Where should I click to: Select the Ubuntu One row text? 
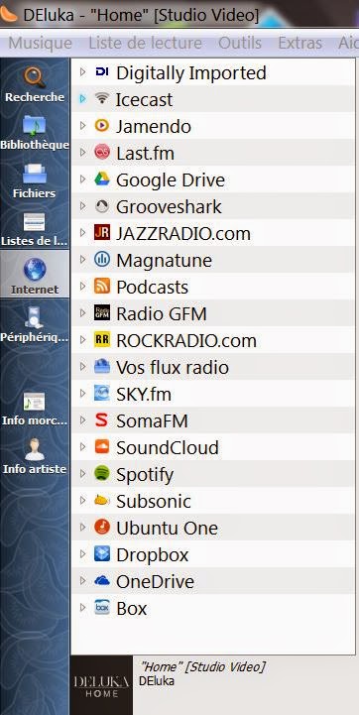(x=167, y=528)
